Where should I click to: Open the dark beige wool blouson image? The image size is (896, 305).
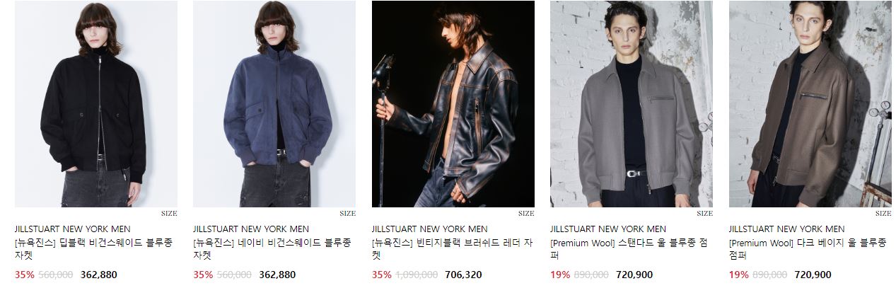[x=810, y=104]
